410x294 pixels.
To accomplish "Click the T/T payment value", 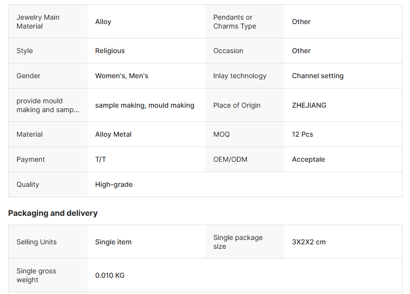I will (x=101, y=159).
